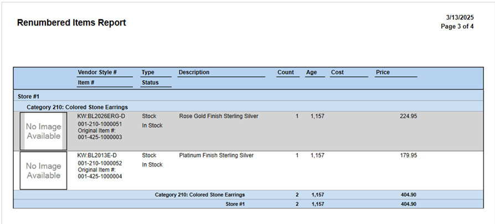
Task: Click item number 001-210-1000051
Action: coord(100,124)
